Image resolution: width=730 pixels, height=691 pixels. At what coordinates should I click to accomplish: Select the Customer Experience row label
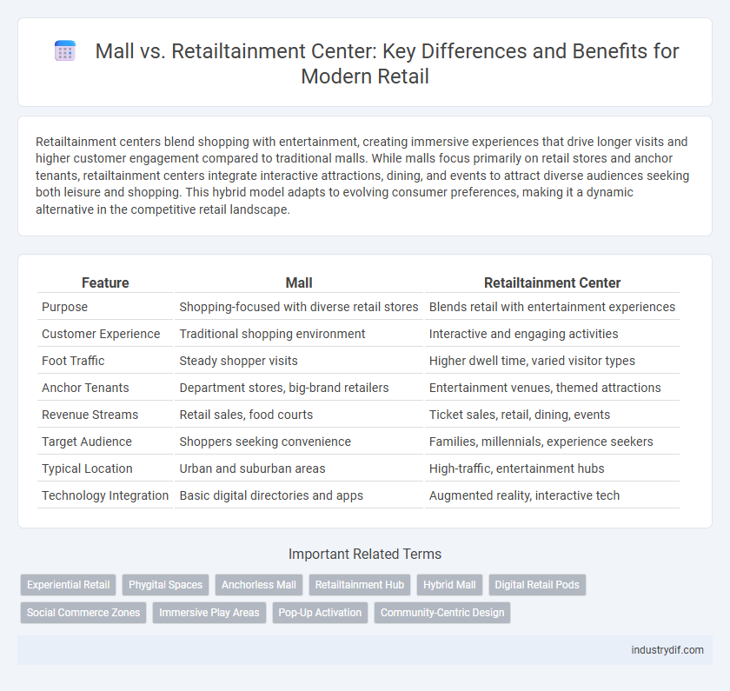[x=101, y=334]
